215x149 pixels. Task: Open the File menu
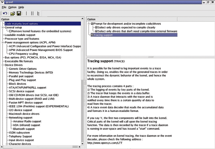click(4, 7)
